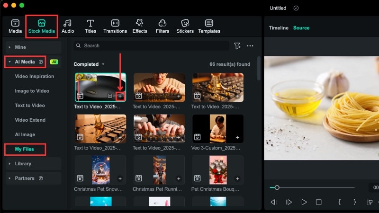Viewport: 379px width, 213px height.
Task: Open the Templates tab
Action: point(209,27)
